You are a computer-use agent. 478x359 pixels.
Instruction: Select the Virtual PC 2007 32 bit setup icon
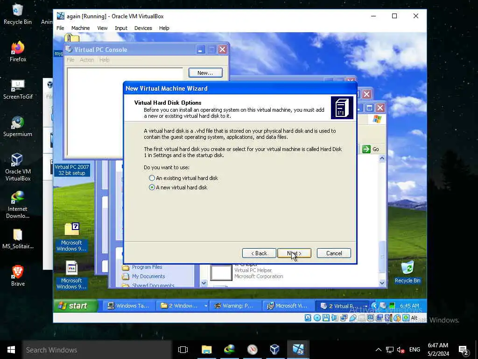coord(72,170)
